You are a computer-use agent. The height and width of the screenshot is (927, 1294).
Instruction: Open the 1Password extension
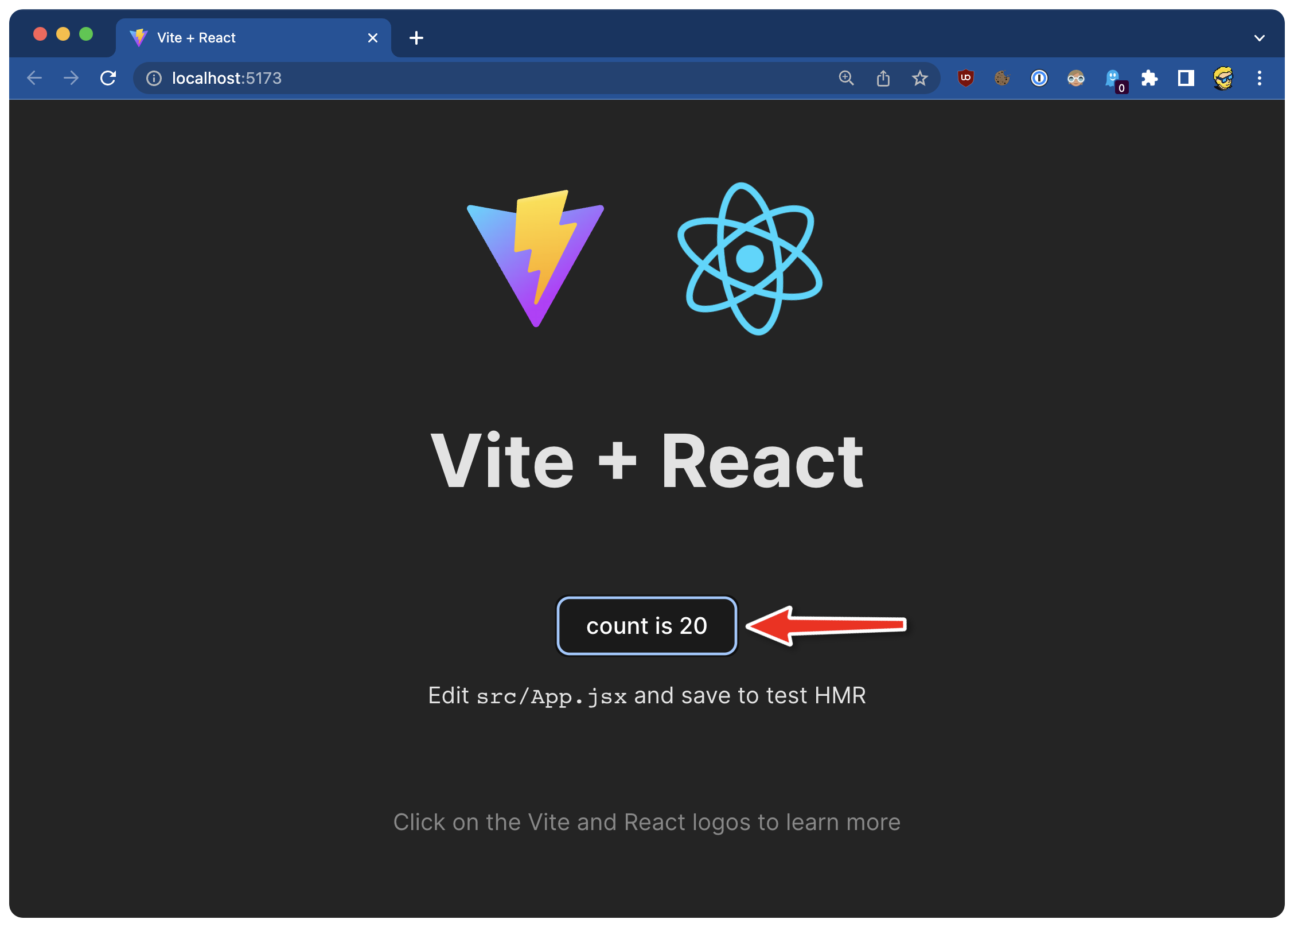(1039, 78)
